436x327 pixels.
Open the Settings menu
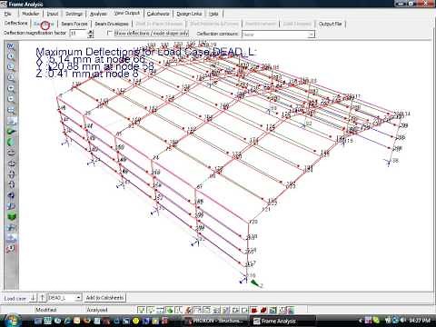pyautogui.click(x=74, y=14)
